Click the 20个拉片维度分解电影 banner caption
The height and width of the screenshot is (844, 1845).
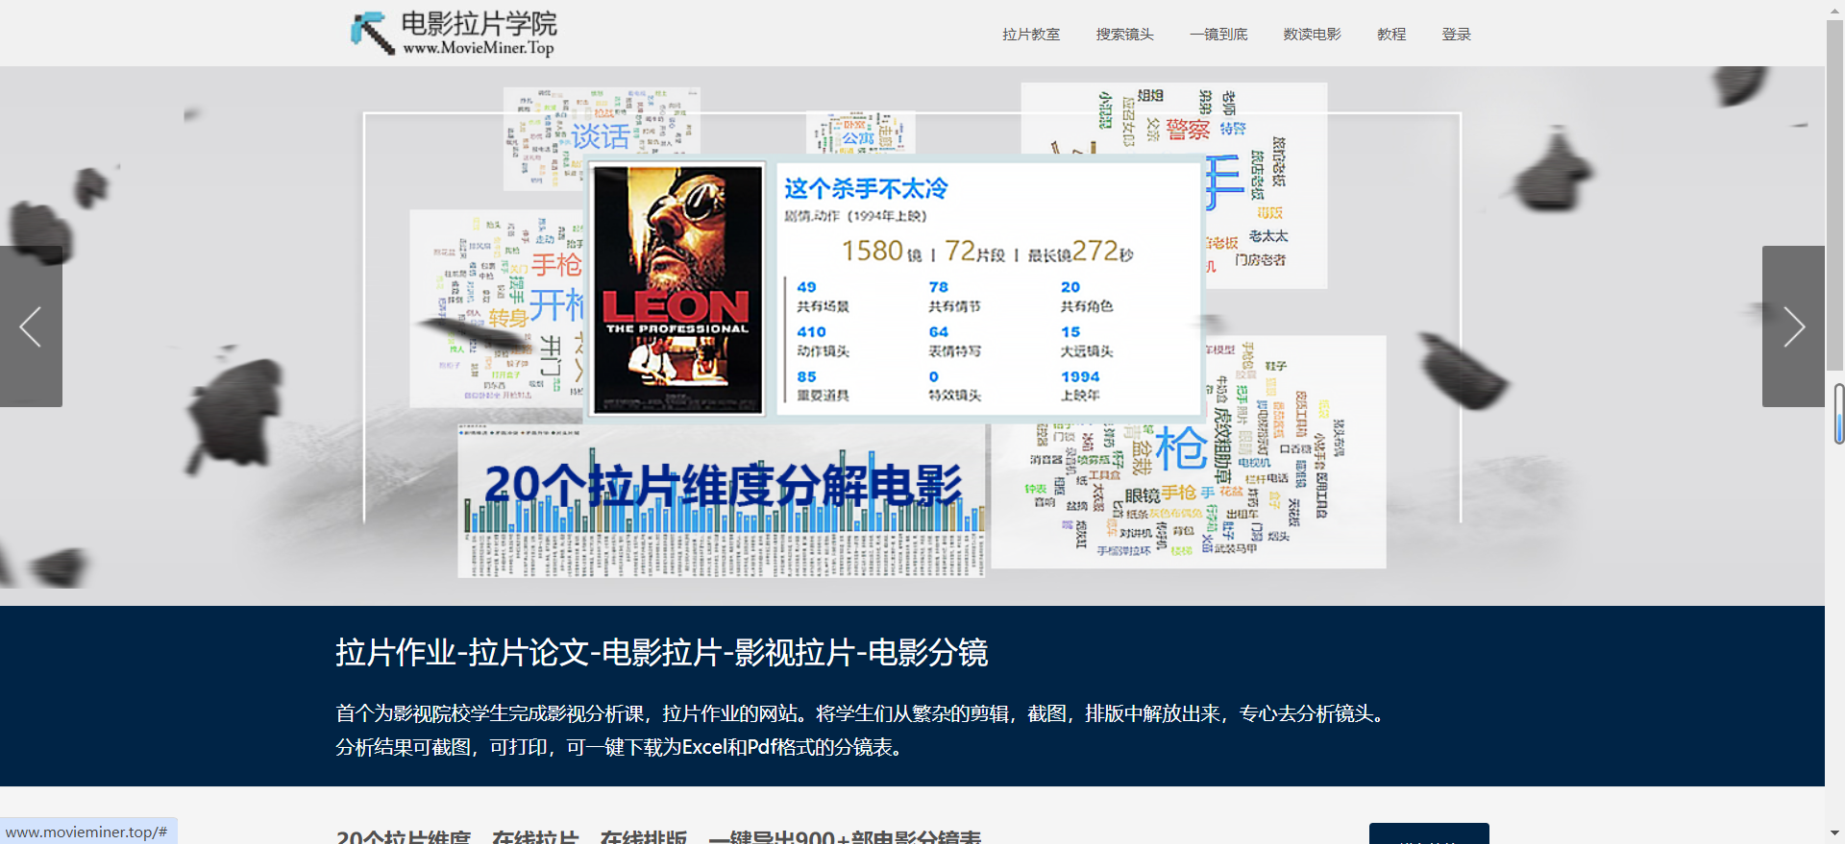(x=723, y=485)
